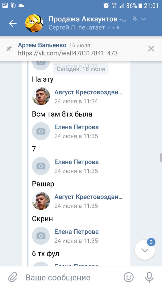The width and height of the screenshot is (162, 288).
Task: Jump to latest messages with down arrow
Action: [145, 250]
